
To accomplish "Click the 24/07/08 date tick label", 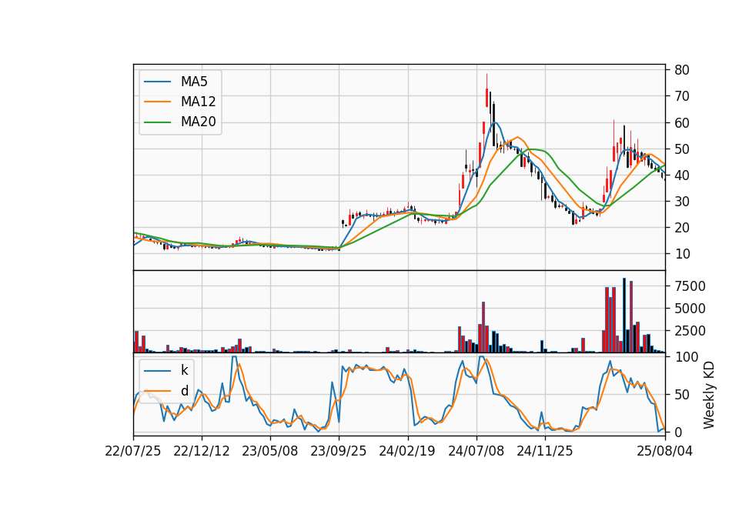I will tap(476, 451).
